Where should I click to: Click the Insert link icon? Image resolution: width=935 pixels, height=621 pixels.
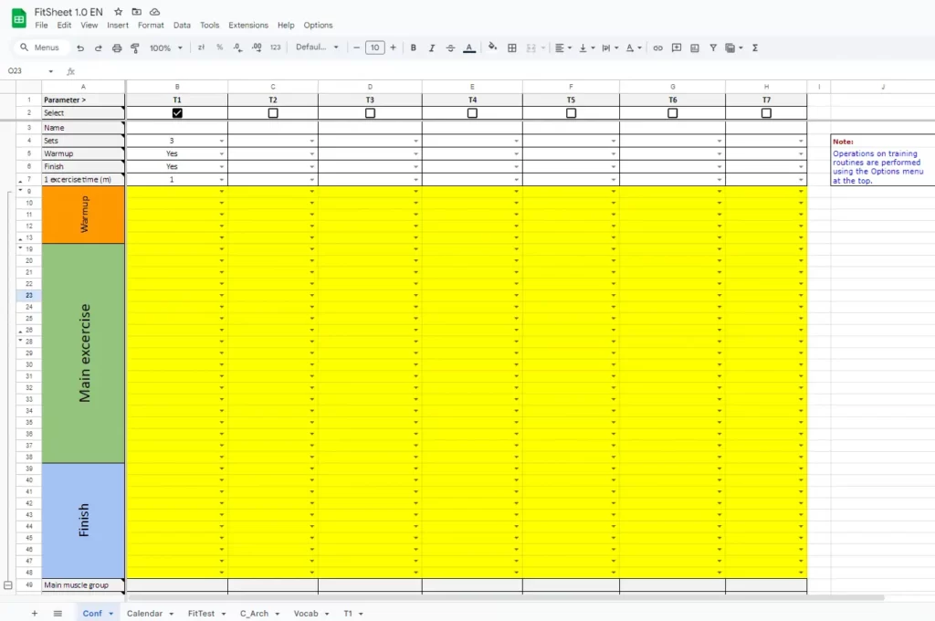click(657, 47)
